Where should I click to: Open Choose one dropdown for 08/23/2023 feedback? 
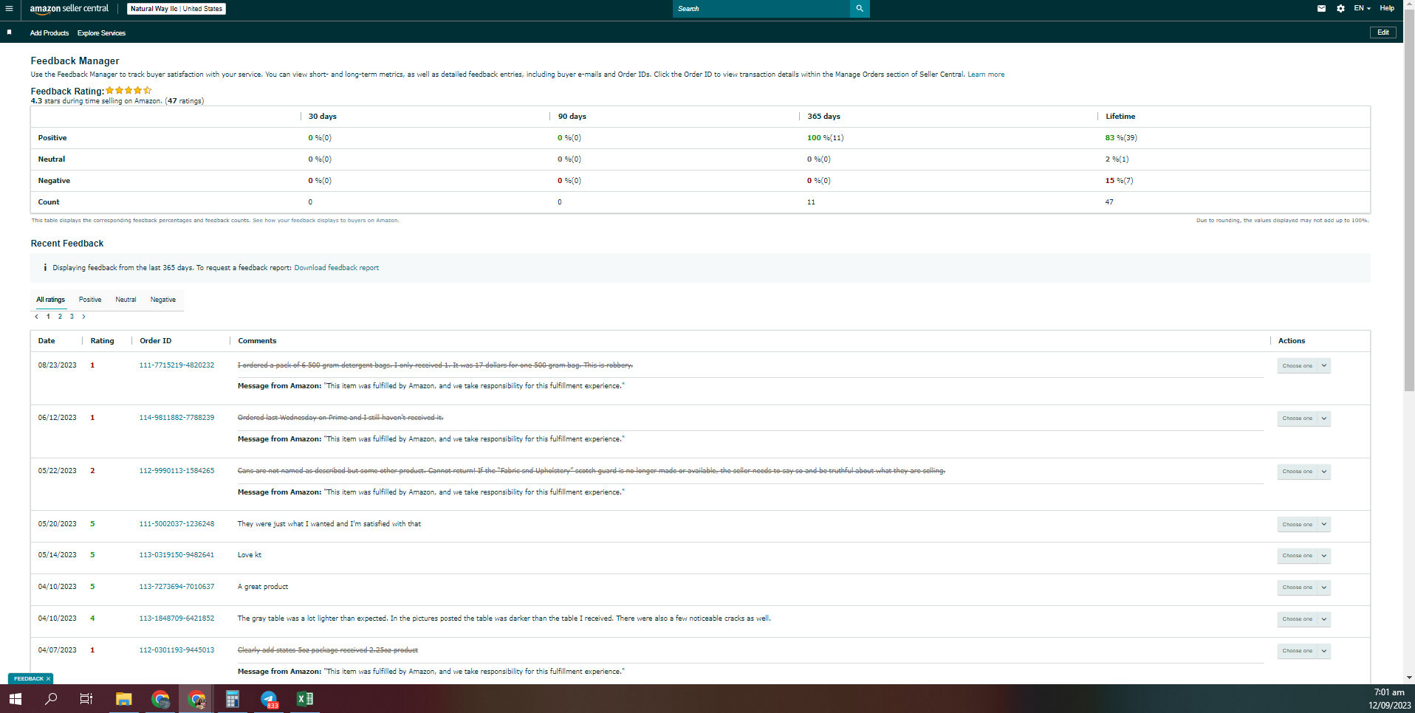(1303, 366)
